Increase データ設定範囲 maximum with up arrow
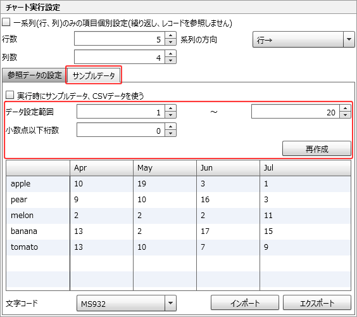 [x=345, y=108]
